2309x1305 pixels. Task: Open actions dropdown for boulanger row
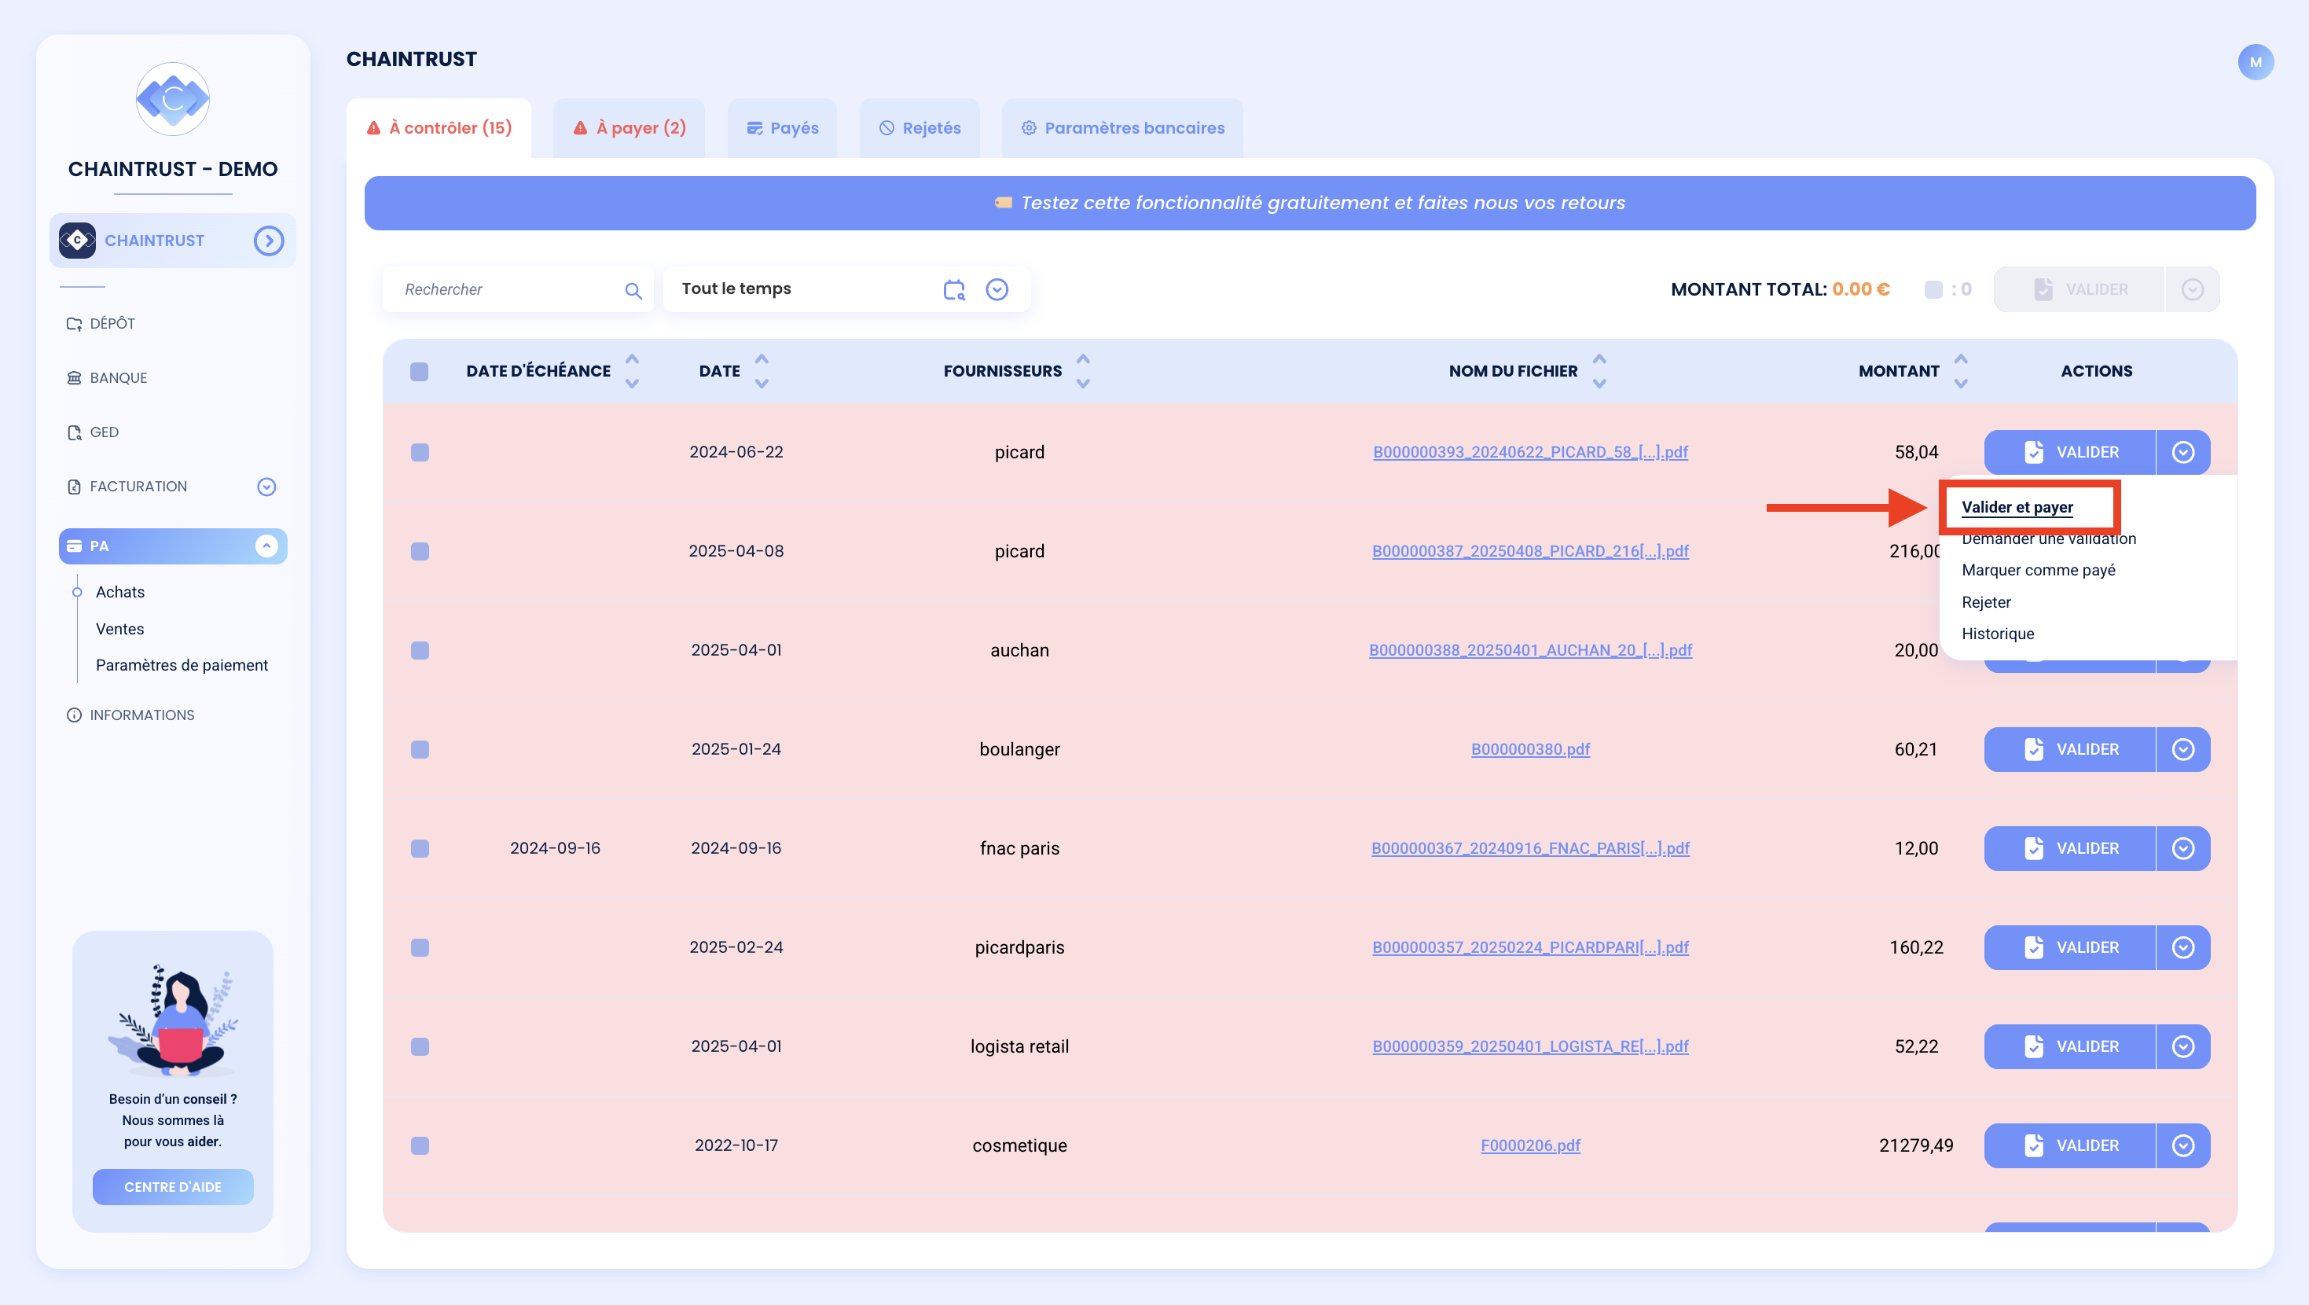coord(2182,749)
